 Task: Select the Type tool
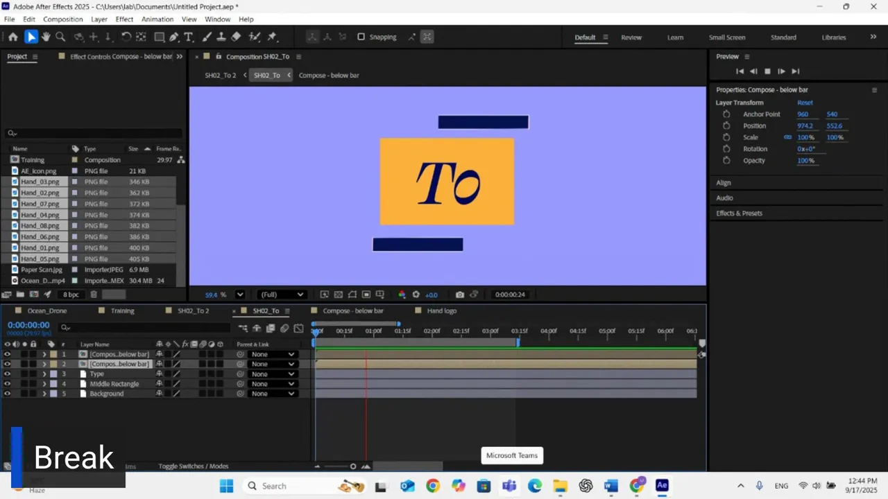[x=188, y=37]
